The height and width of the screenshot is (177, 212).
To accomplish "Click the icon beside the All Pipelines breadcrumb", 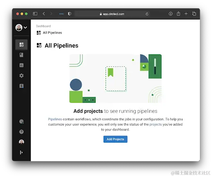I will 39,33.
